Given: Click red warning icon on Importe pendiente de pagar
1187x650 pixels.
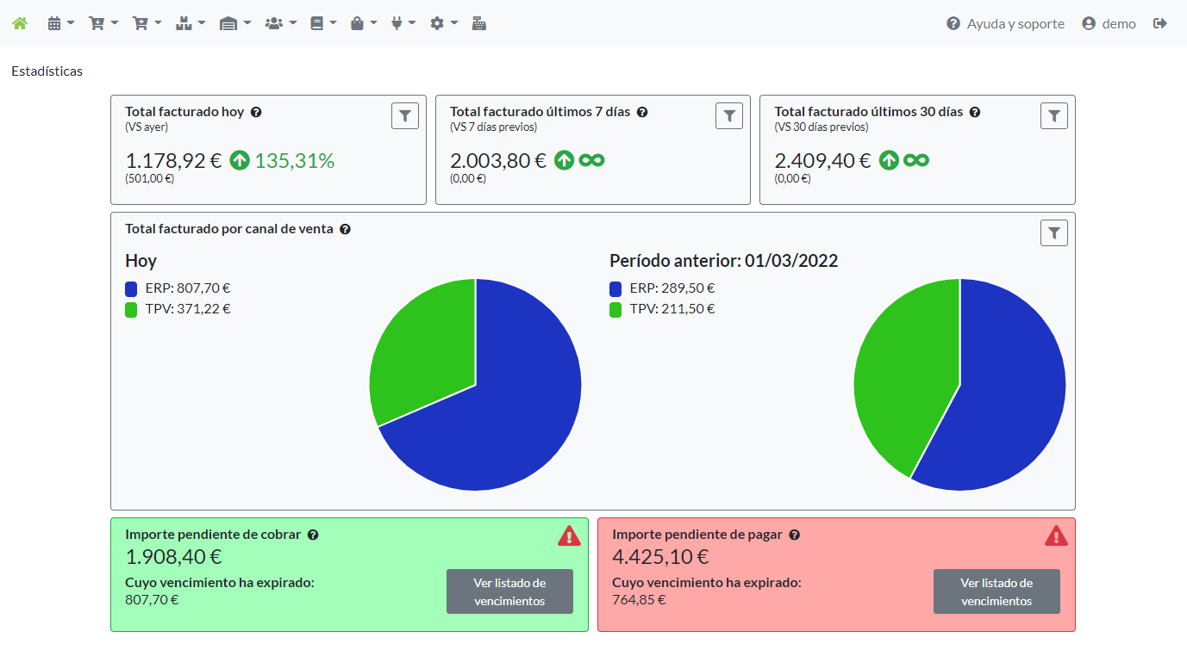Looking at the screenshot, I should coord(1056,535).
